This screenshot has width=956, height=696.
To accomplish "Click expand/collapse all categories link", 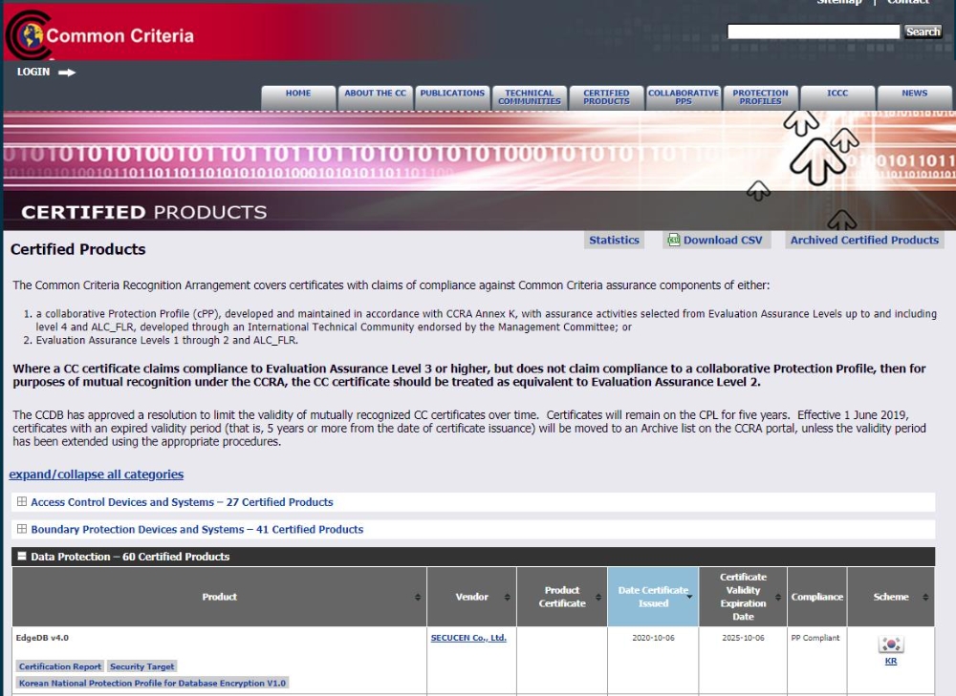I will click(97, 475).
